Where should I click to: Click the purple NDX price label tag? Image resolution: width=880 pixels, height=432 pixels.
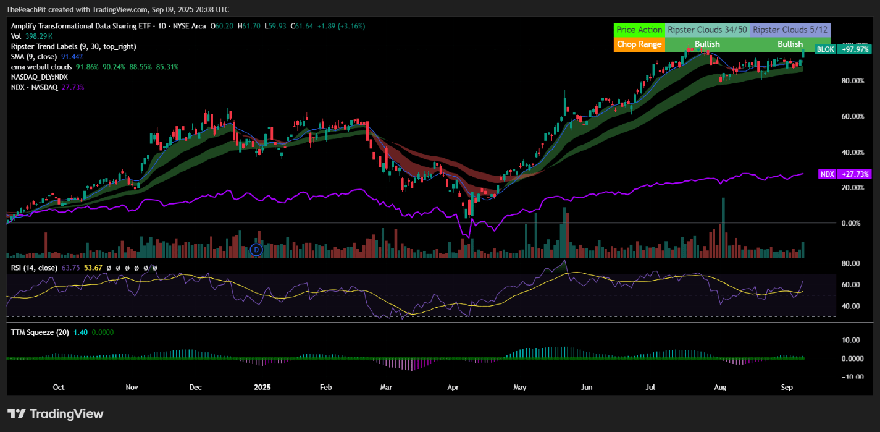click(x=826, y=174)
